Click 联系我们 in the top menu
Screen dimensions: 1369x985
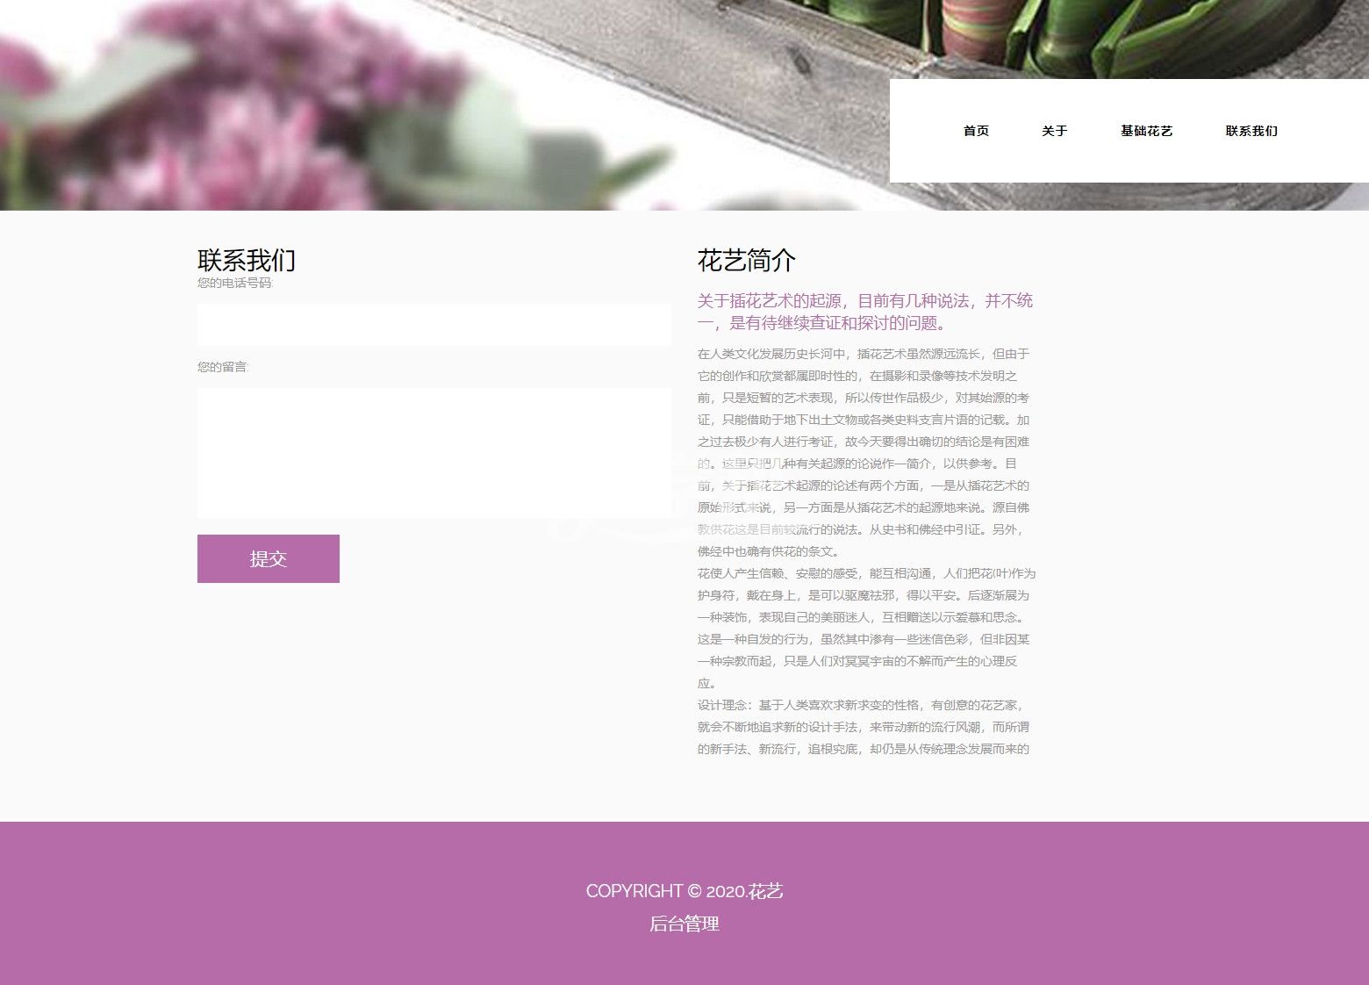coord(1251,131)
